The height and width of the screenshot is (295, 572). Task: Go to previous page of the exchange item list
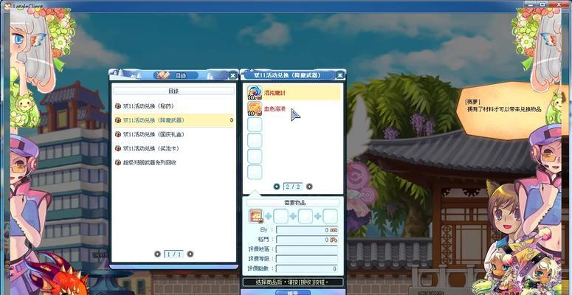277,187
